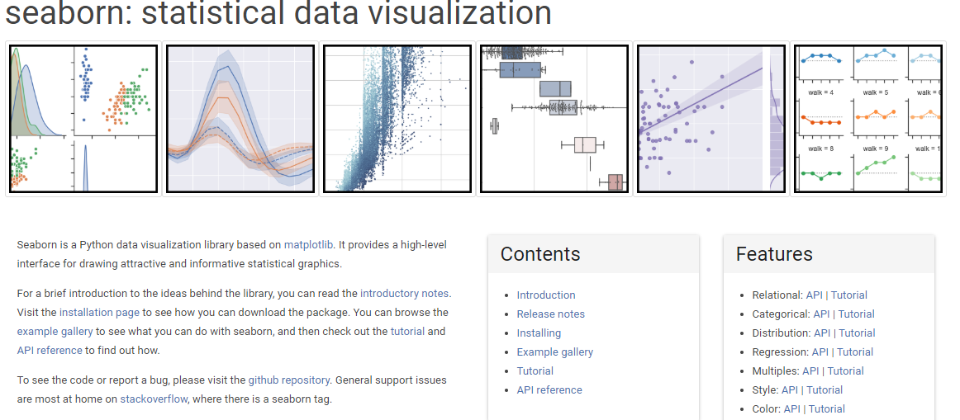960x420 pixels.
Task: Select Introduction in Contents list
Action: tap(546, 295)
